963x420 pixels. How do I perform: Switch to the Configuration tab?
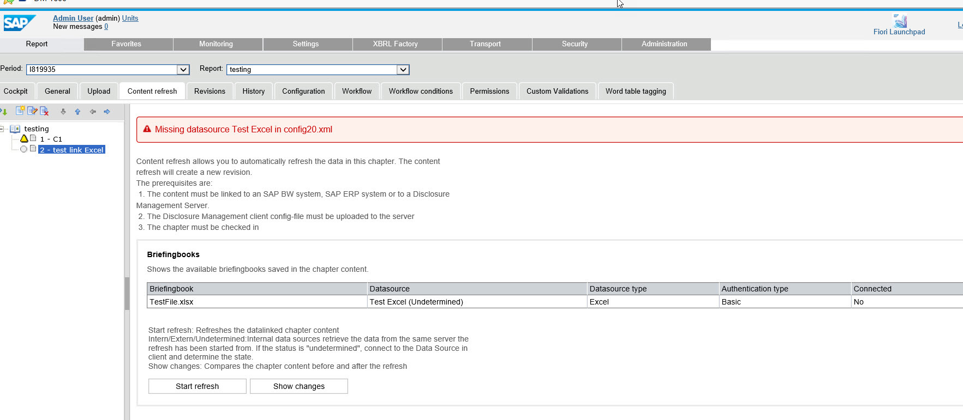303,91
